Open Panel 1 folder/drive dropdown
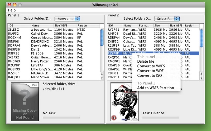Image resolution: width=211 pixels, height=131 pixels. (x=67, y=19)
